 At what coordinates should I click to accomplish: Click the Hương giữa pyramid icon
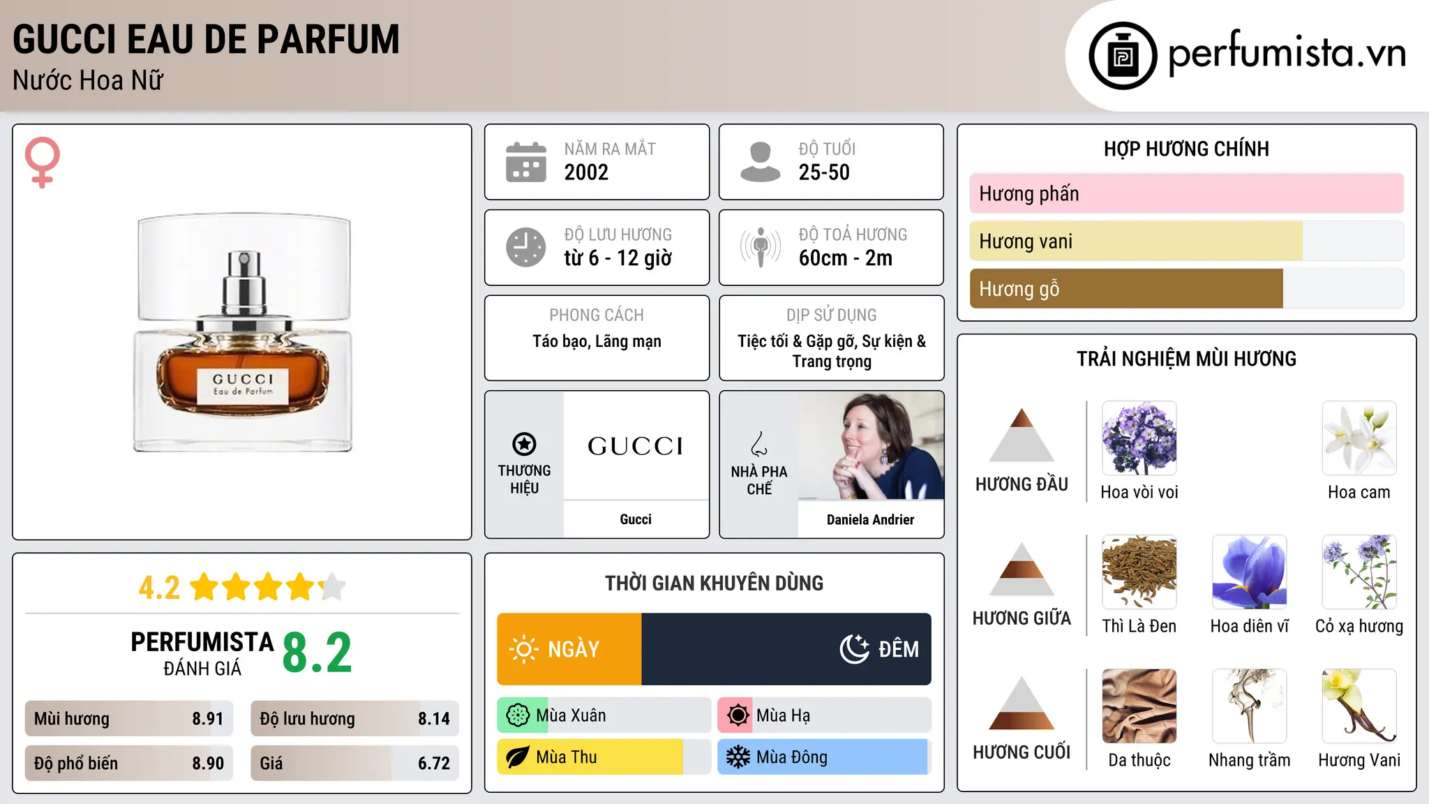pyautogui.click(x=1022, y=569)
